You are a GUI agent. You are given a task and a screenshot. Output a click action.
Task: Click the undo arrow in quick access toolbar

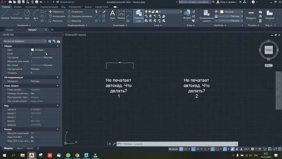tap(41, 2)
